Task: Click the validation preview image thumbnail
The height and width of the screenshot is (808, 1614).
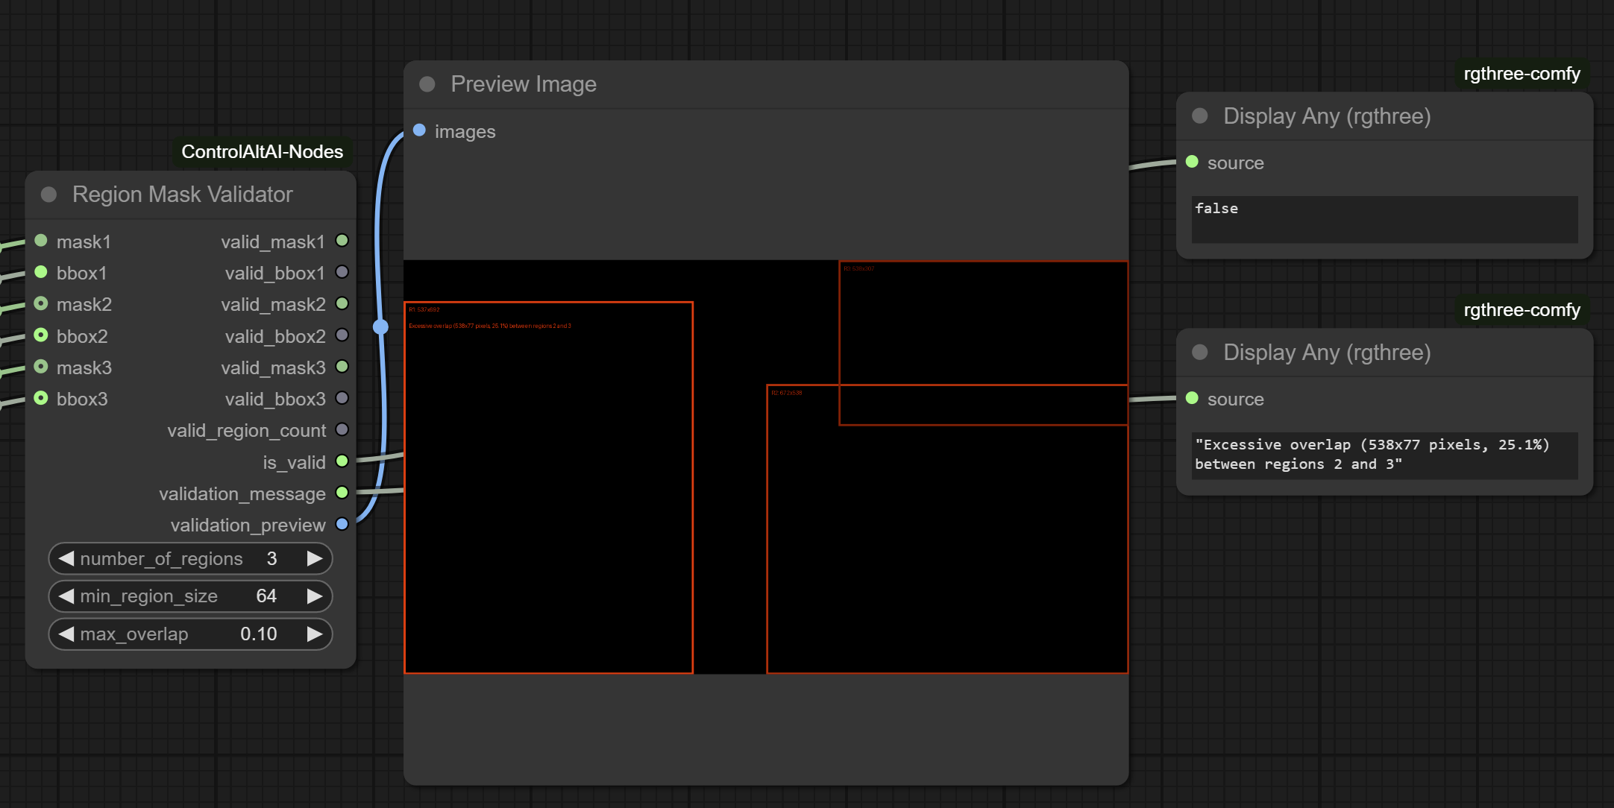Action: (765, 467)
